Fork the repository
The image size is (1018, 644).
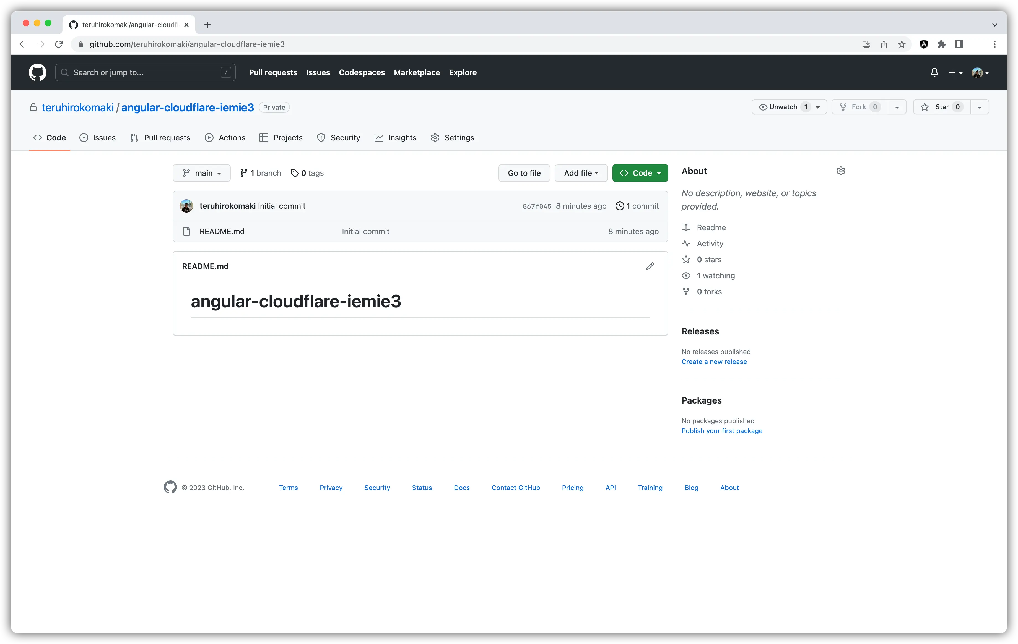pos(859,107)
